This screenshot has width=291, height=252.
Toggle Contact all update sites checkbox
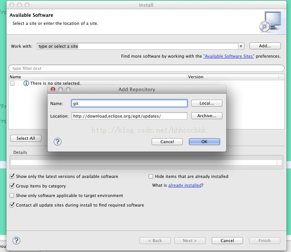click(12, 205)
